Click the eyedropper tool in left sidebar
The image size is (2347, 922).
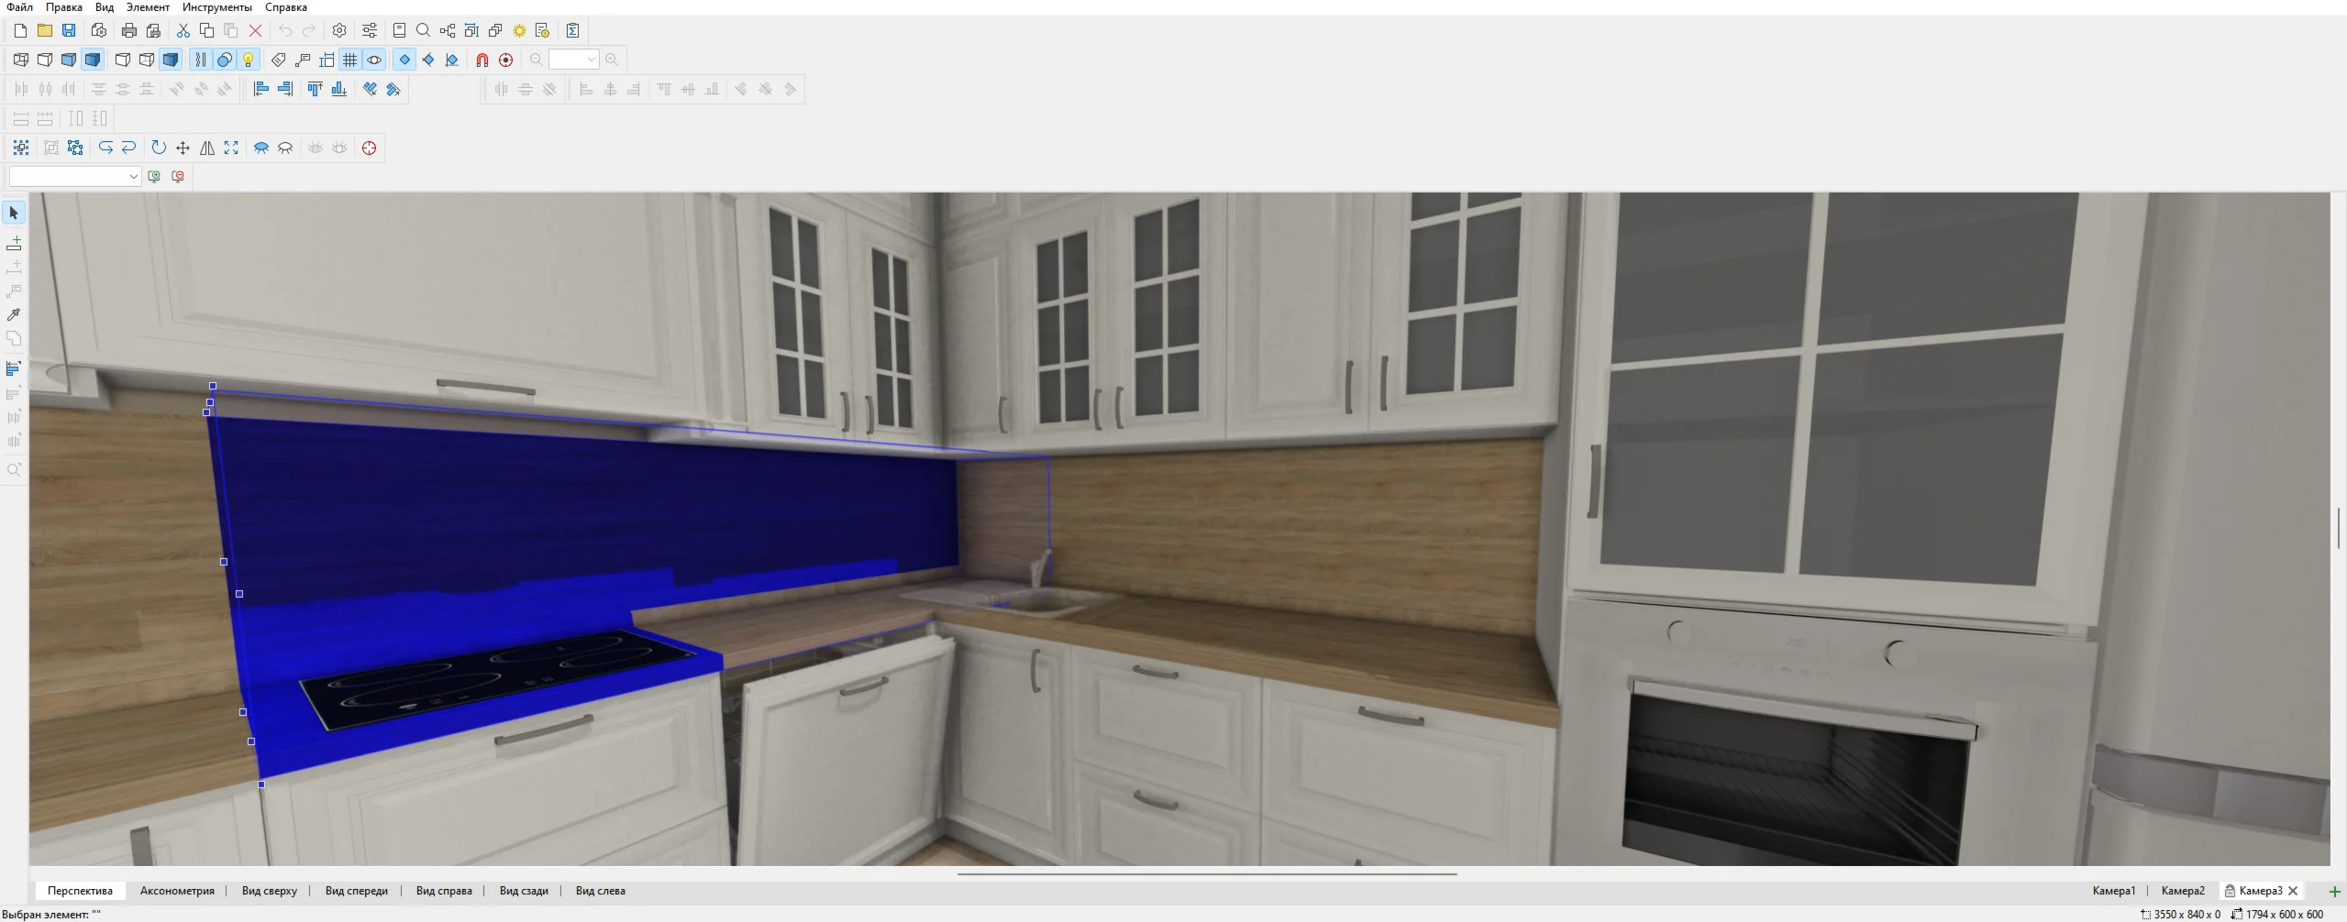click(x=14, y=314)
